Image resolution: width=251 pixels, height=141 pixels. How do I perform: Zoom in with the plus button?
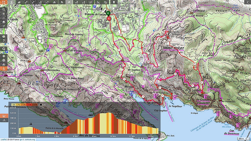coord(4,14)
